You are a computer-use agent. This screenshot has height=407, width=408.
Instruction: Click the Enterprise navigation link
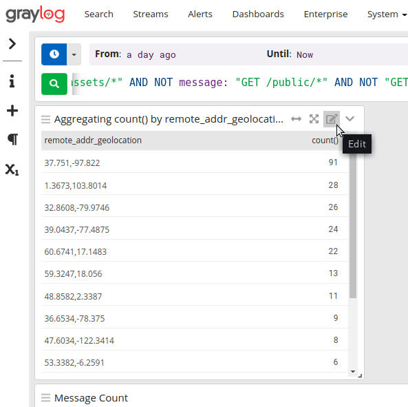[325, 14]
